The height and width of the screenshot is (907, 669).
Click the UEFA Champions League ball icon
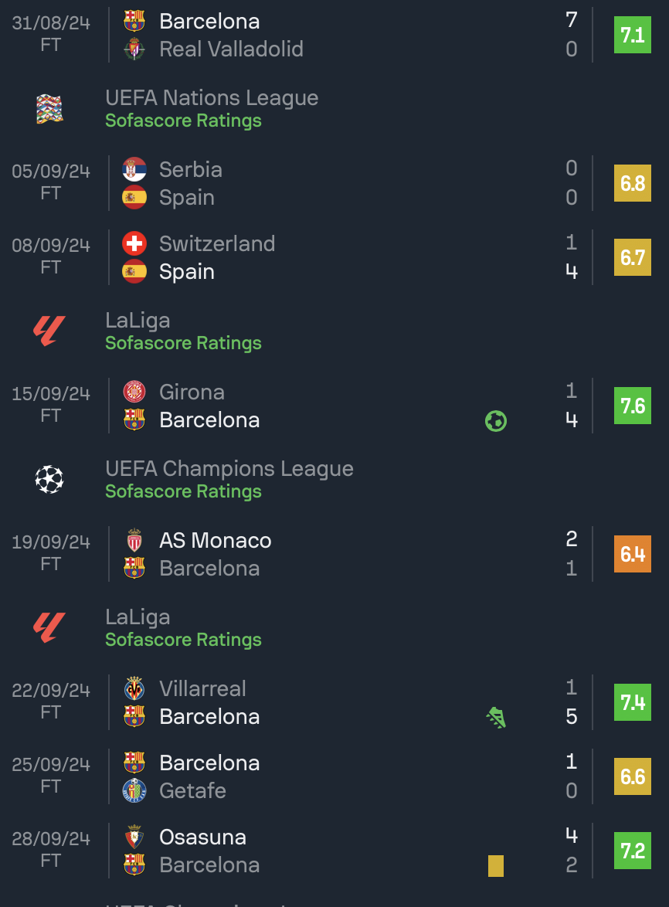point(49,480)
